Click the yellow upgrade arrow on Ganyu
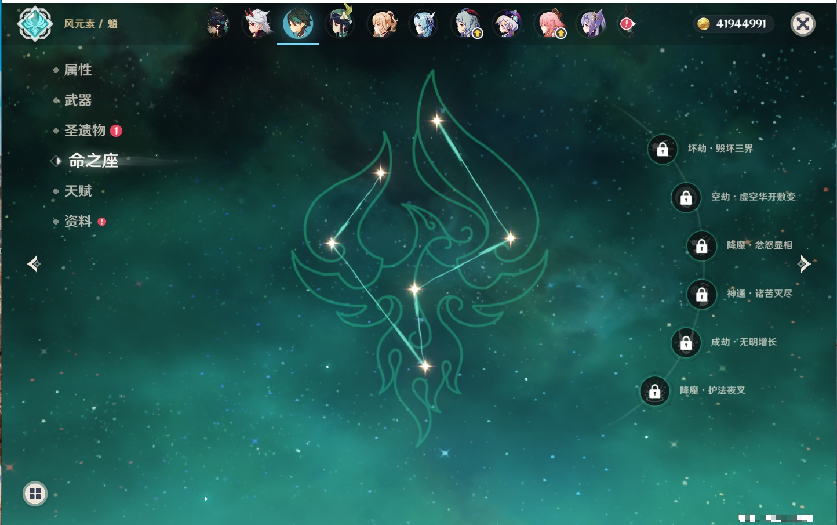This screenshot has width=837, height=525. (x=477, y=34)
